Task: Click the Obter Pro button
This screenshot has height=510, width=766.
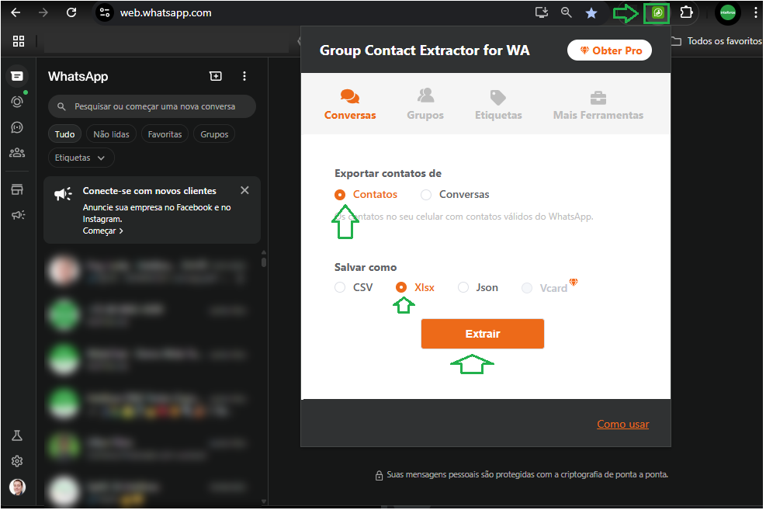Action: point(610,50)
